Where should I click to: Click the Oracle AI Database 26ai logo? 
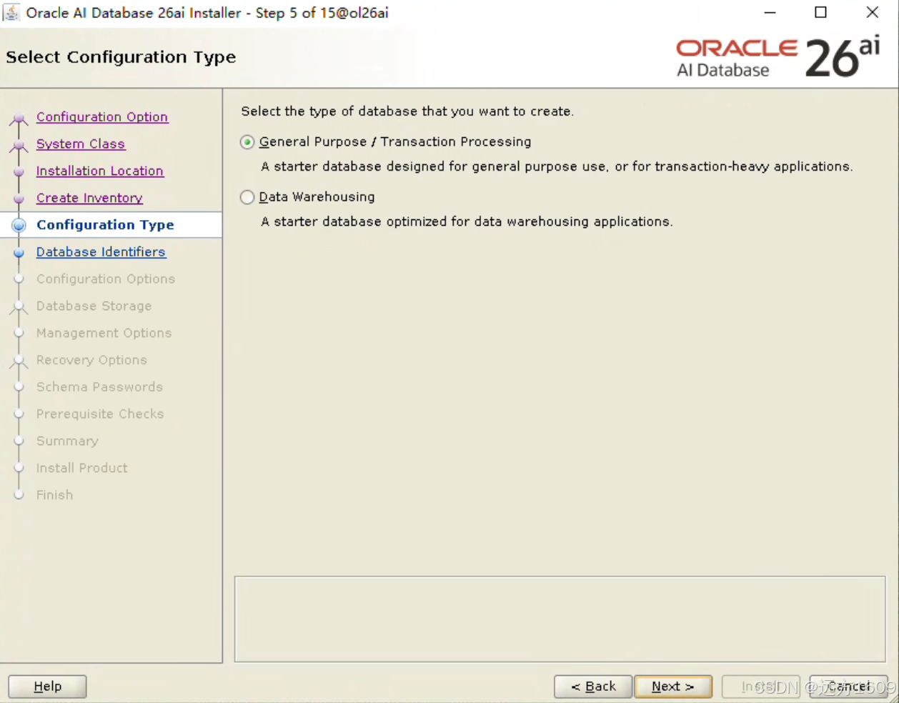pos(778,56)
